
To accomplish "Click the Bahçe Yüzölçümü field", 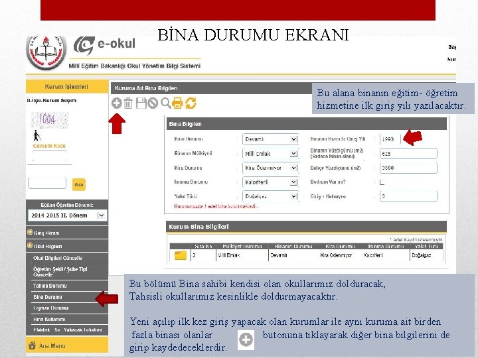I will click(408, 168).
